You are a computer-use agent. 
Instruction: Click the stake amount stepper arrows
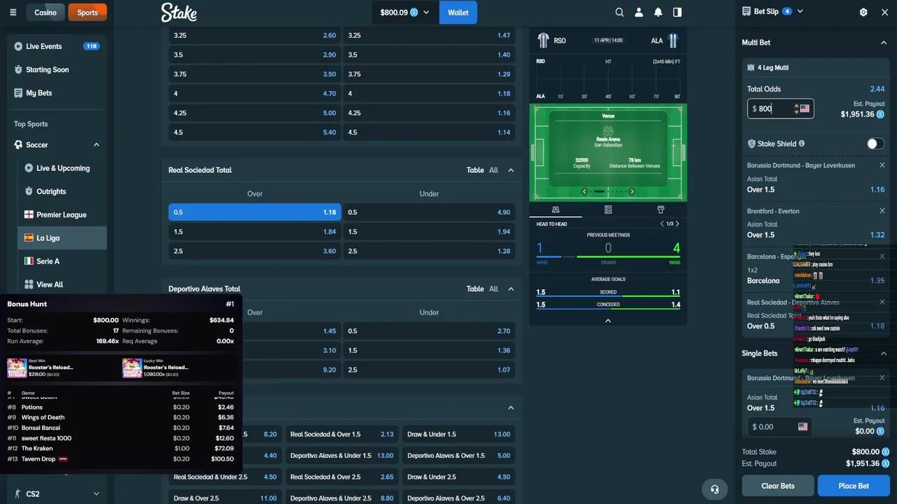pos(796,108)
